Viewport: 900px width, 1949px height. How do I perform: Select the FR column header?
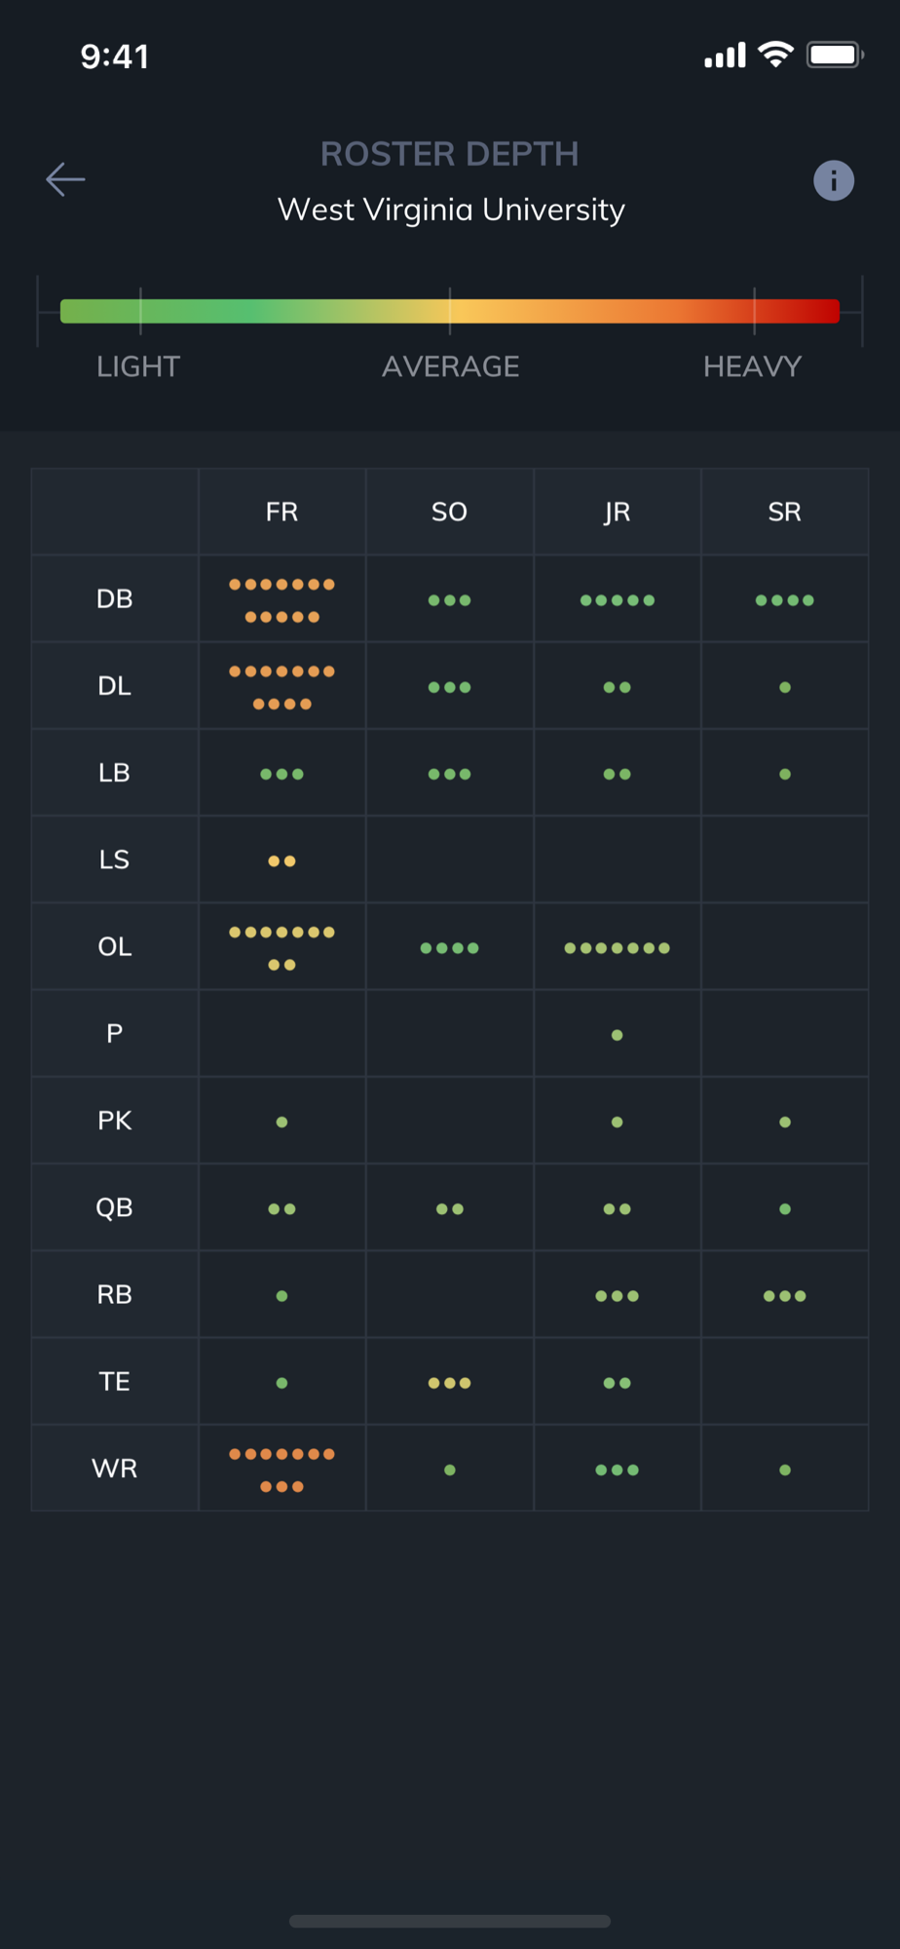[282, 512]
